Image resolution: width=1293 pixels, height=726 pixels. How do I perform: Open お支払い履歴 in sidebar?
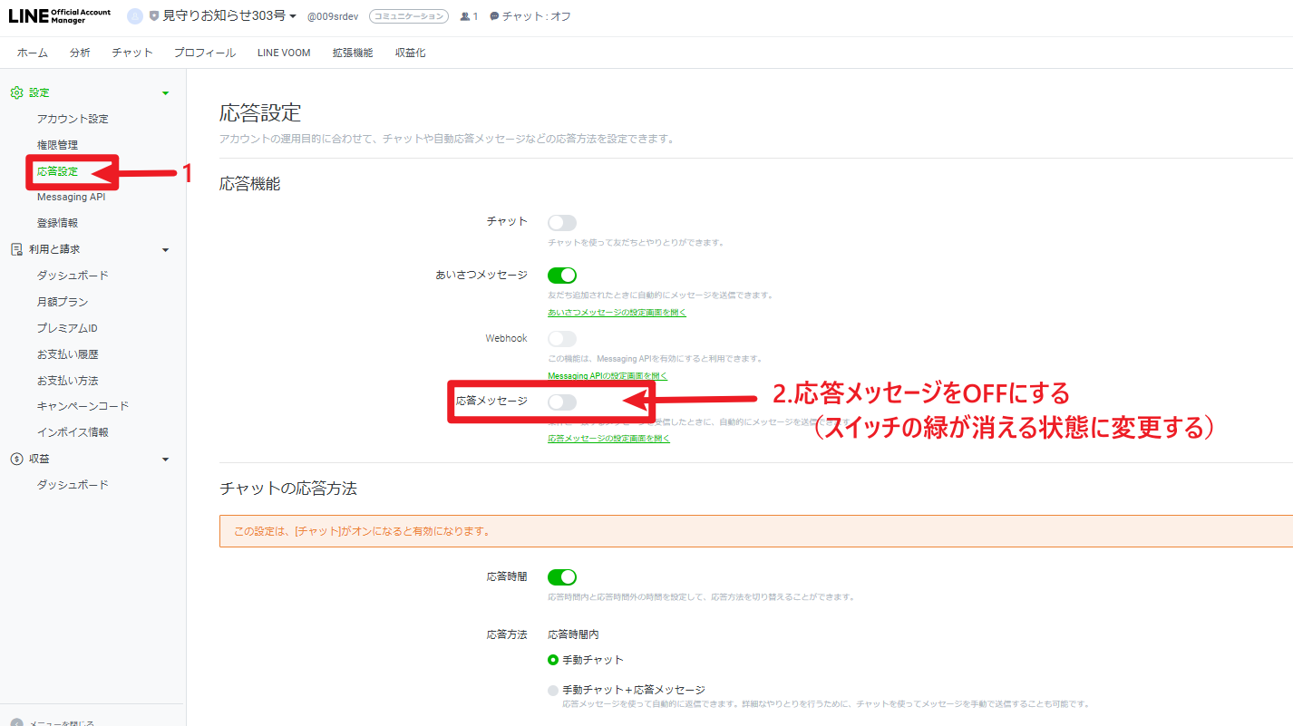(x=68, y=354)
